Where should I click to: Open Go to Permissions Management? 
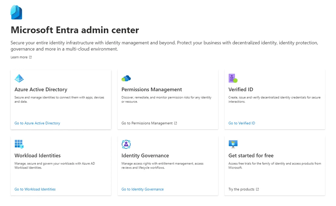[147, 123]
